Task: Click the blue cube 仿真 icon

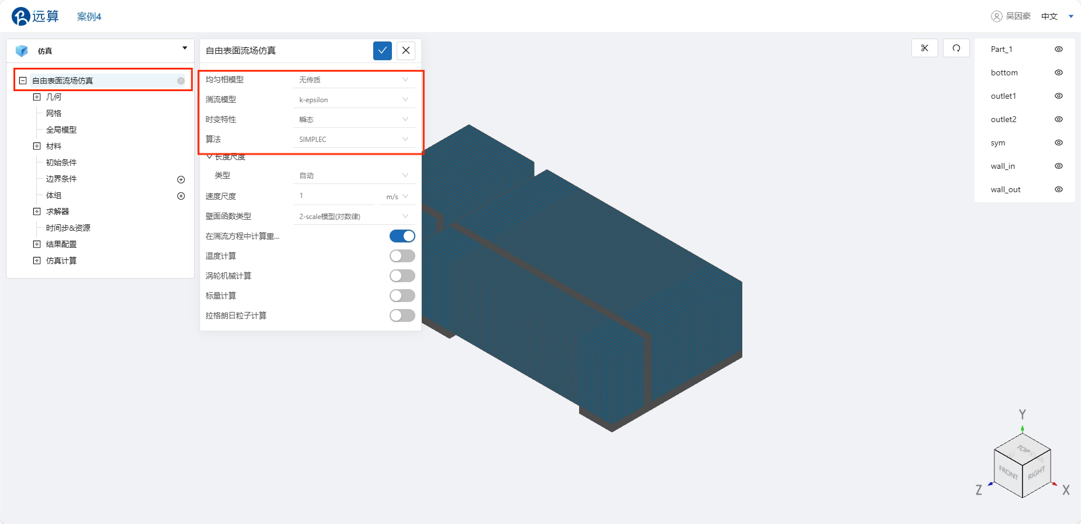Action: coord(22,51)
